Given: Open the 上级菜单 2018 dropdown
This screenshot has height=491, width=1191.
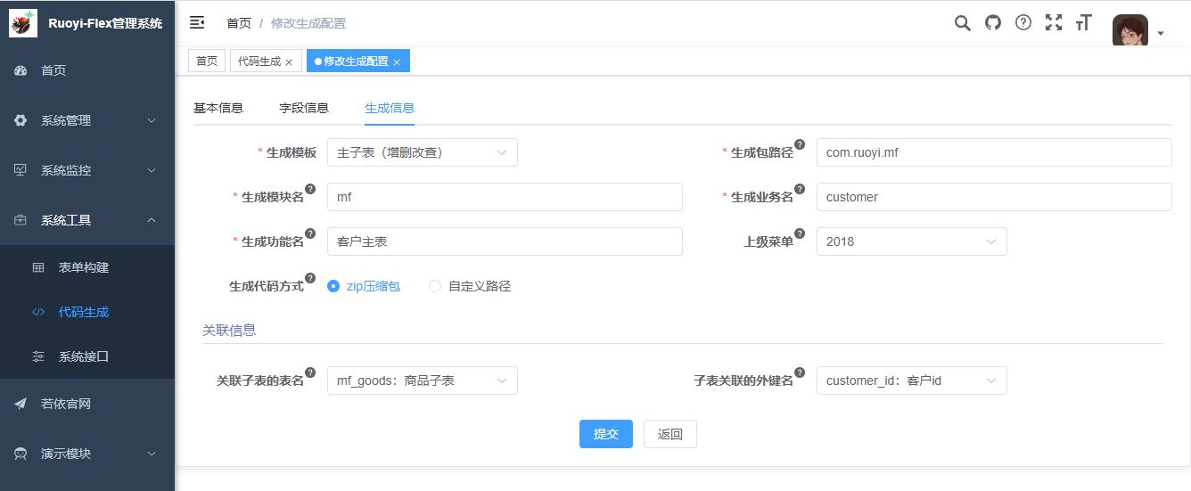Looking at the screenshot, I should point(911,241).
